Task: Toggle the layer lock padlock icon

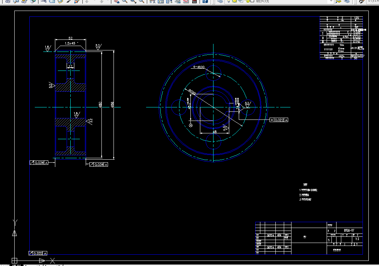Action: [x=247, y=1]
